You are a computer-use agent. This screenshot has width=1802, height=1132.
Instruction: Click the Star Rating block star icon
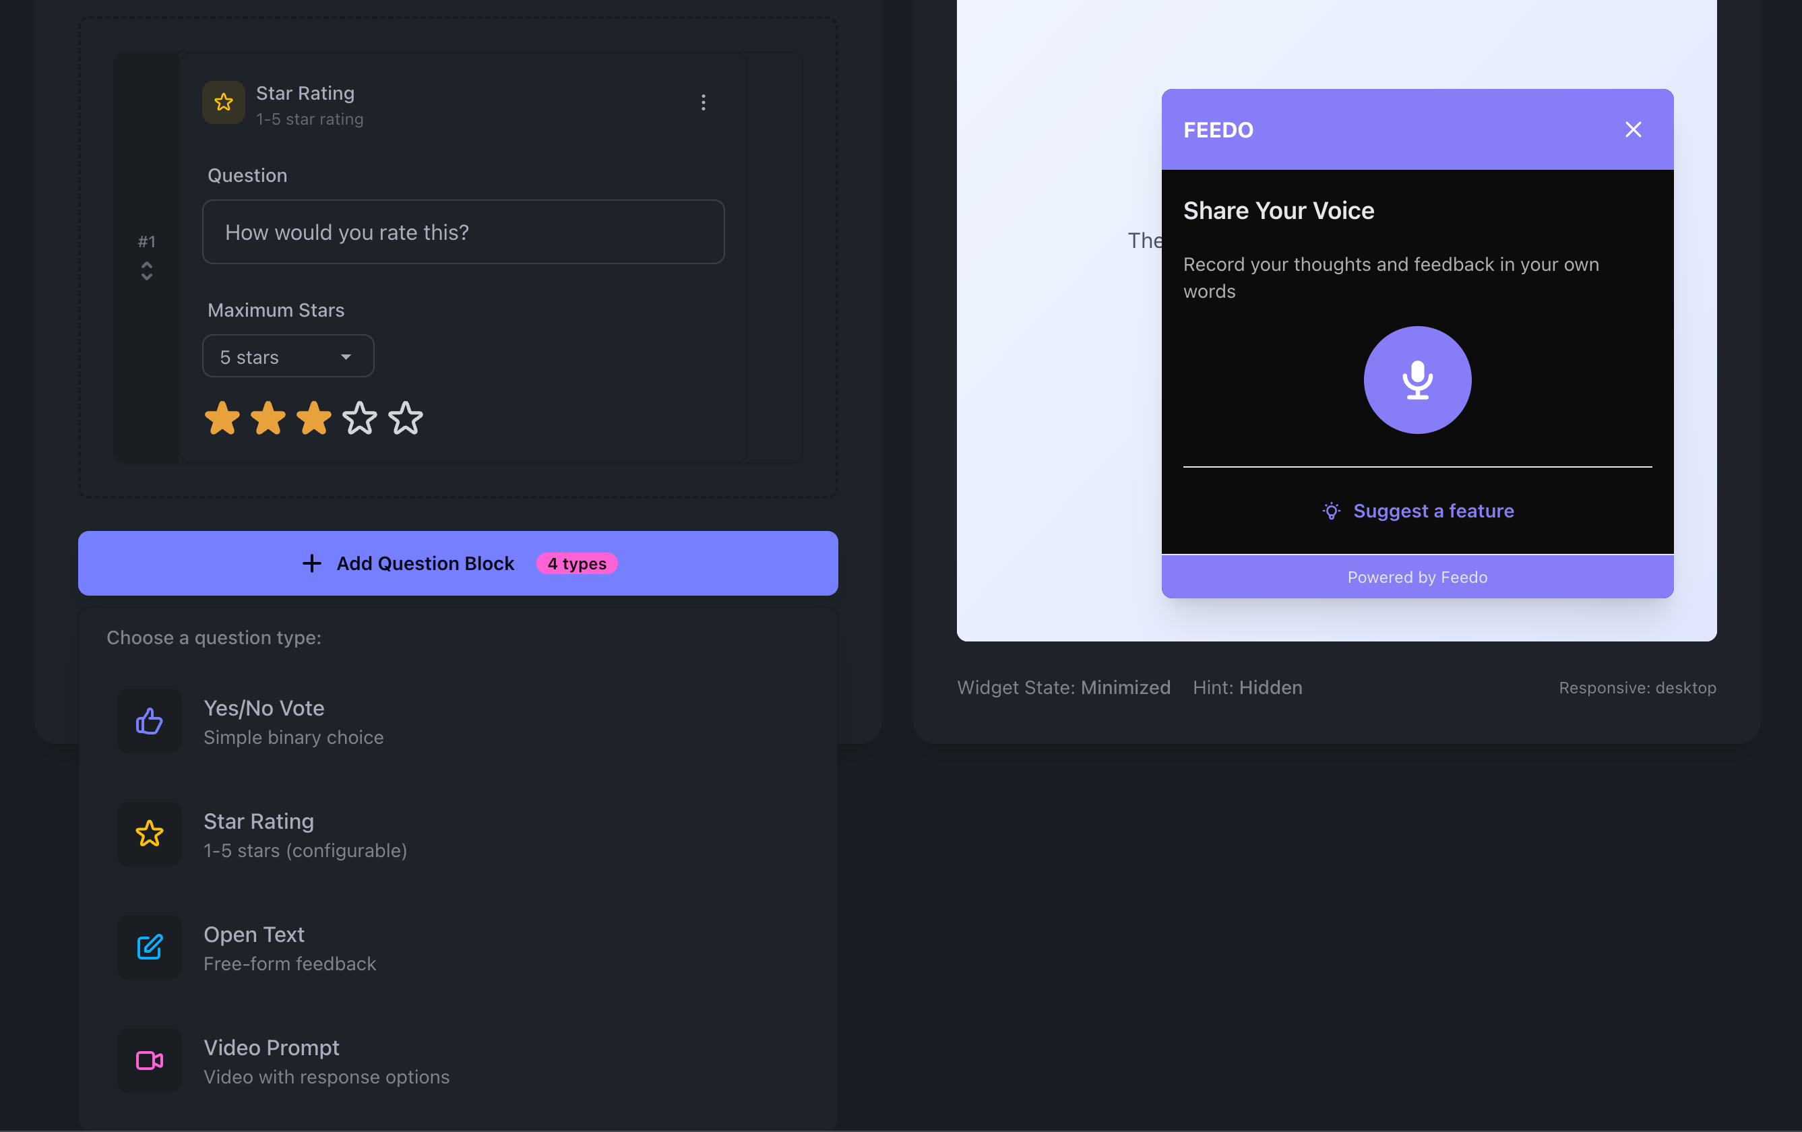223,102
